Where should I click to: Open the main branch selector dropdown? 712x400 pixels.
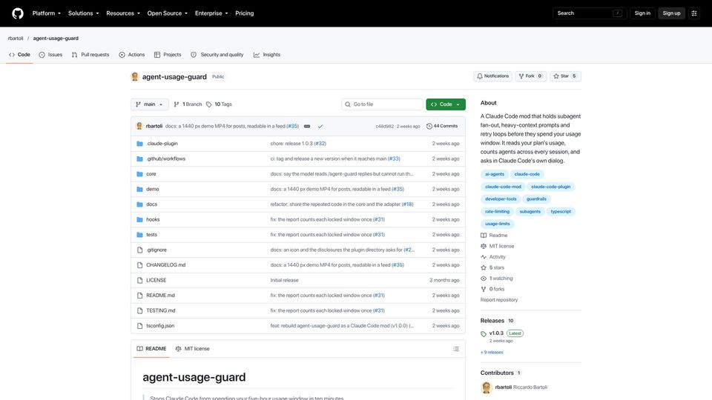pos(149,104)
